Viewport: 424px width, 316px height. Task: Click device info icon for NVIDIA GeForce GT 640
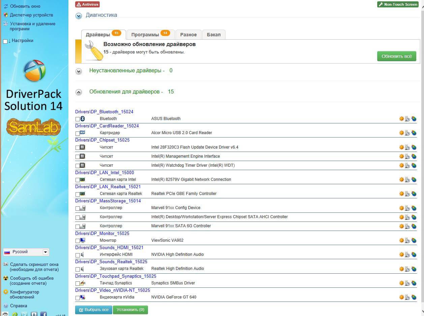click(x=407, y=297)
